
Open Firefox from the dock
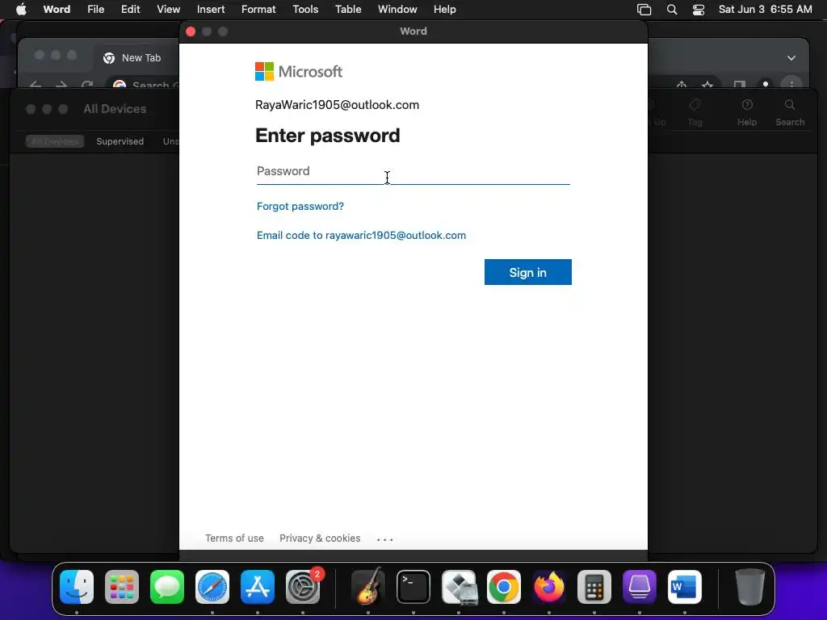tap(549, 587)
